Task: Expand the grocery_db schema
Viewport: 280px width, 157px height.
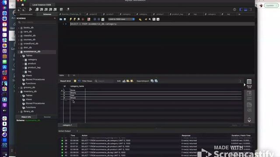Action: pos(19,88)
